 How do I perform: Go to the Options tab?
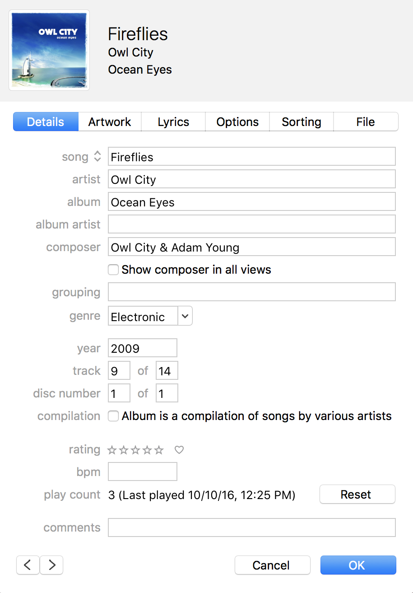tap(237, 122)
